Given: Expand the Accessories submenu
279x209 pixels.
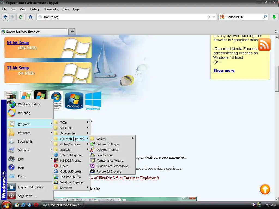Looking at the screenshot, I should tap(71, 133).
